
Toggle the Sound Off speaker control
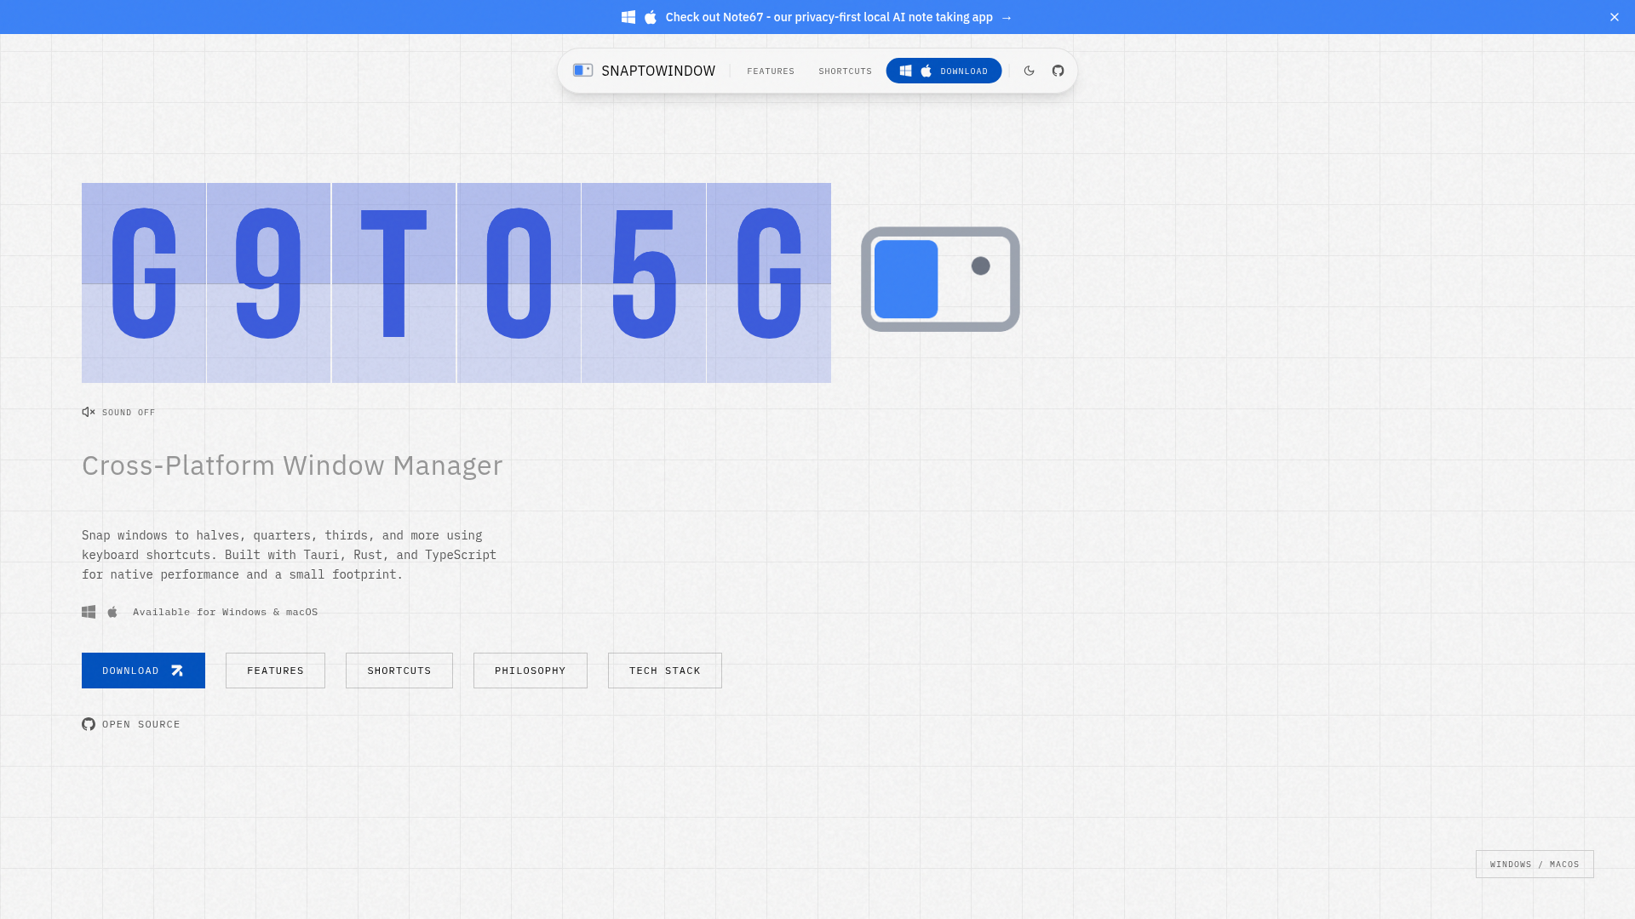pos(89,412)
